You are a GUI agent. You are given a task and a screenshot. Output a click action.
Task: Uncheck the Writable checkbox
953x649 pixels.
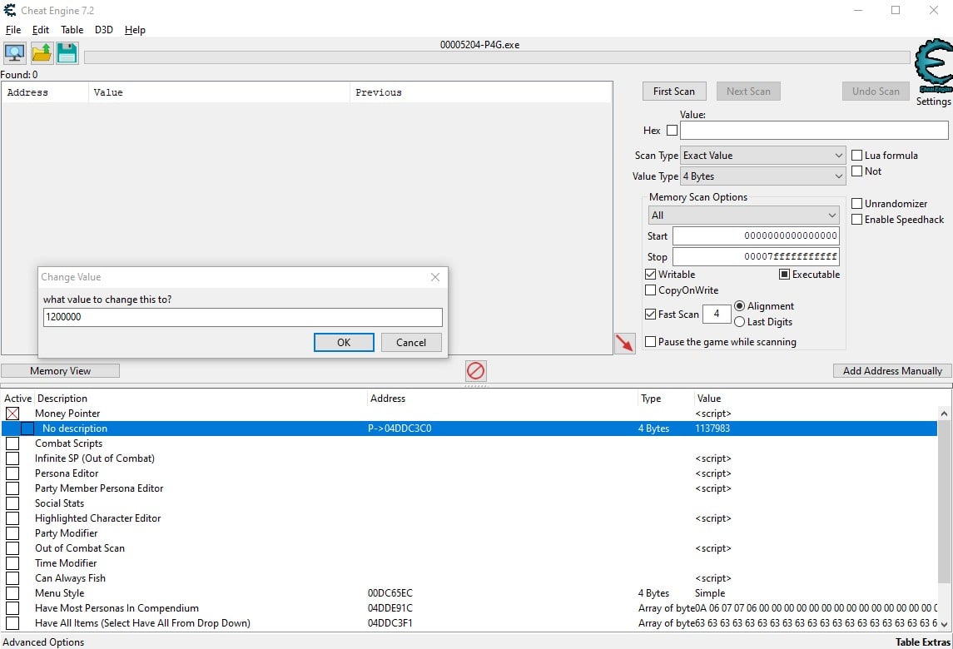[650, 274]
